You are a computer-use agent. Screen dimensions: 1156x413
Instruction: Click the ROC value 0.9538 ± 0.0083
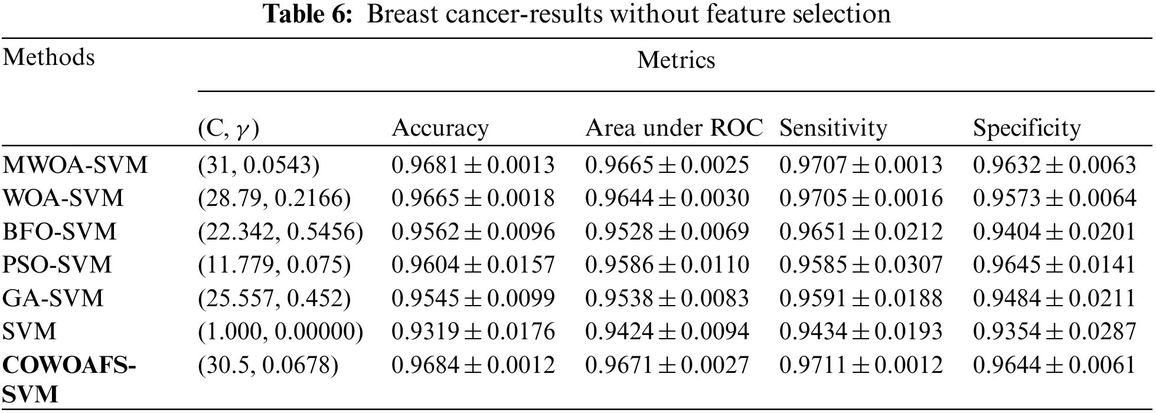[x=667, y=298]
